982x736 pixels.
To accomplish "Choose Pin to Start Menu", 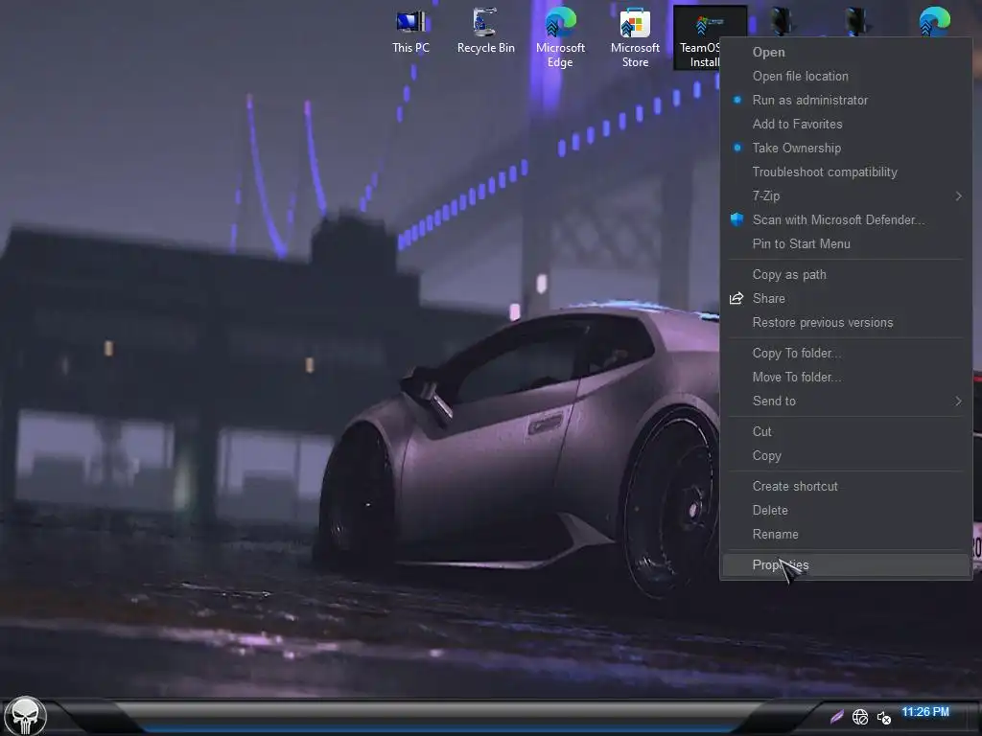I will [x=846, y=244].
